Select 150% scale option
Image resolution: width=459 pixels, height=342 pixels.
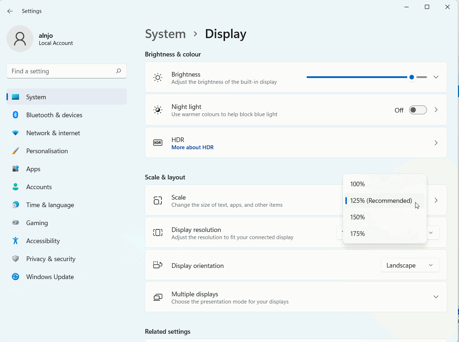click(385, 217)
